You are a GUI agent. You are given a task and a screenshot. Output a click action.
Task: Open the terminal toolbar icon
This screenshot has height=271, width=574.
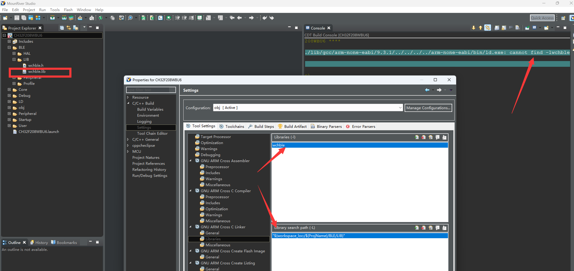(160, 18)
